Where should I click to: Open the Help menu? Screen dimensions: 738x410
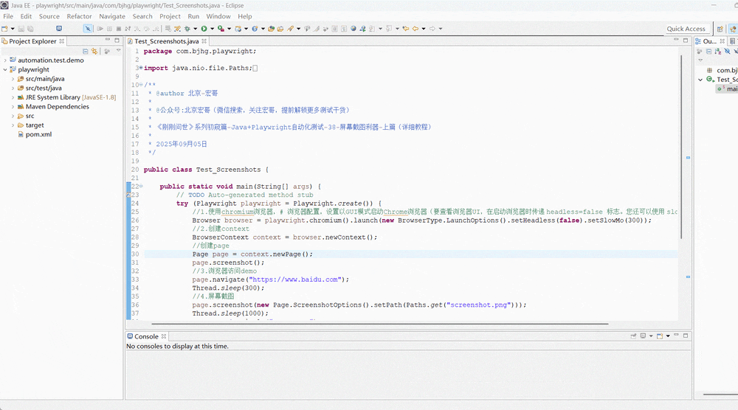click(x=245, y=16)
